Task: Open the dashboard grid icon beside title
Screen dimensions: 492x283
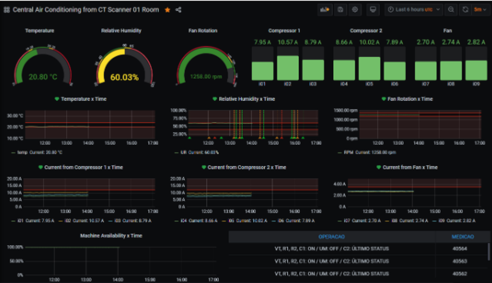Action: point(7,10)
